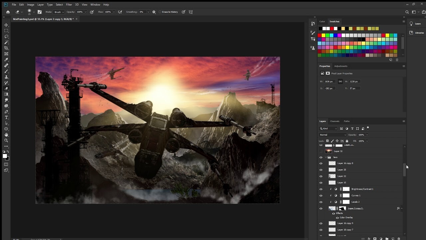Enable the Erase to History checkbox

click(160, 12)
